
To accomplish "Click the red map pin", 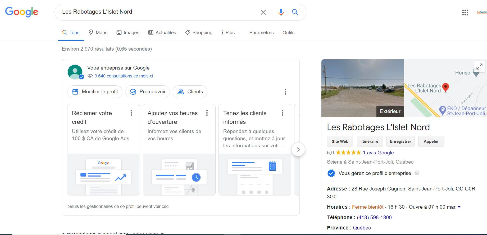I will click(445, 87).
